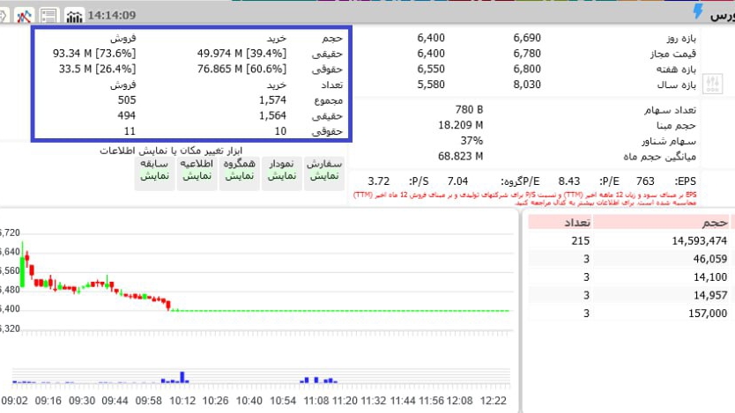Select order row with volume 46,059
The image size is (735, 413).
pyautogui.click(x=628, y=259)
